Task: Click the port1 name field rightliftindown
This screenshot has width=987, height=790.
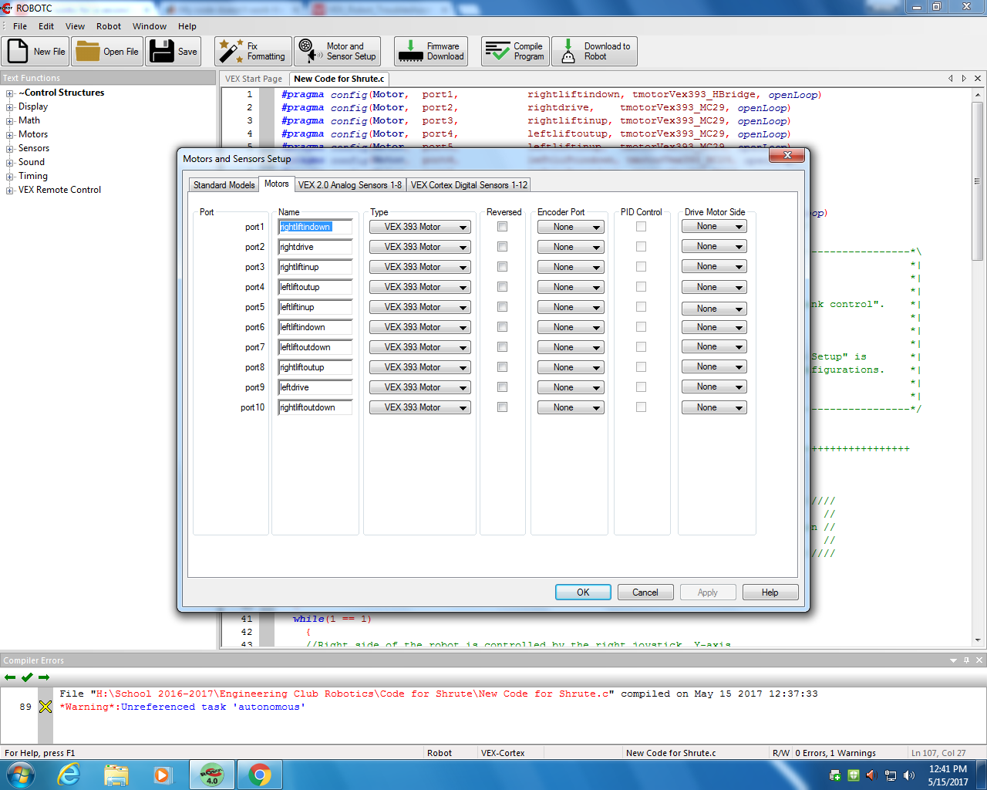Action: tap(315, 227)
